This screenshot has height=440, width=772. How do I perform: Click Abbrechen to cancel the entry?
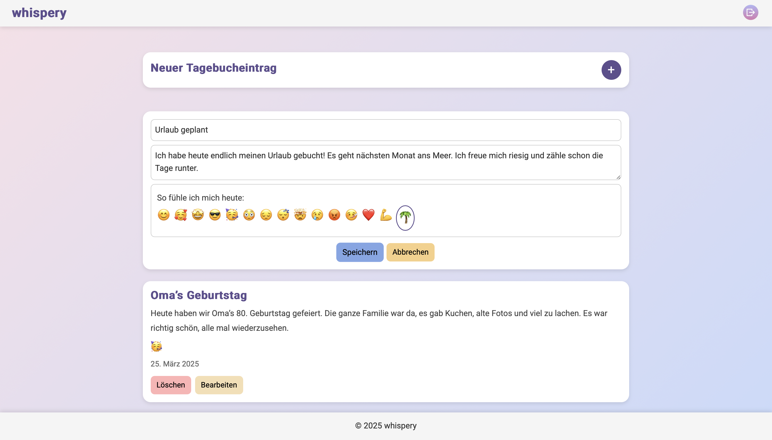[410, 252]
